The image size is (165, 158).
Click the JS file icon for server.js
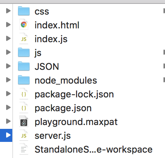[x=24, y=135]
